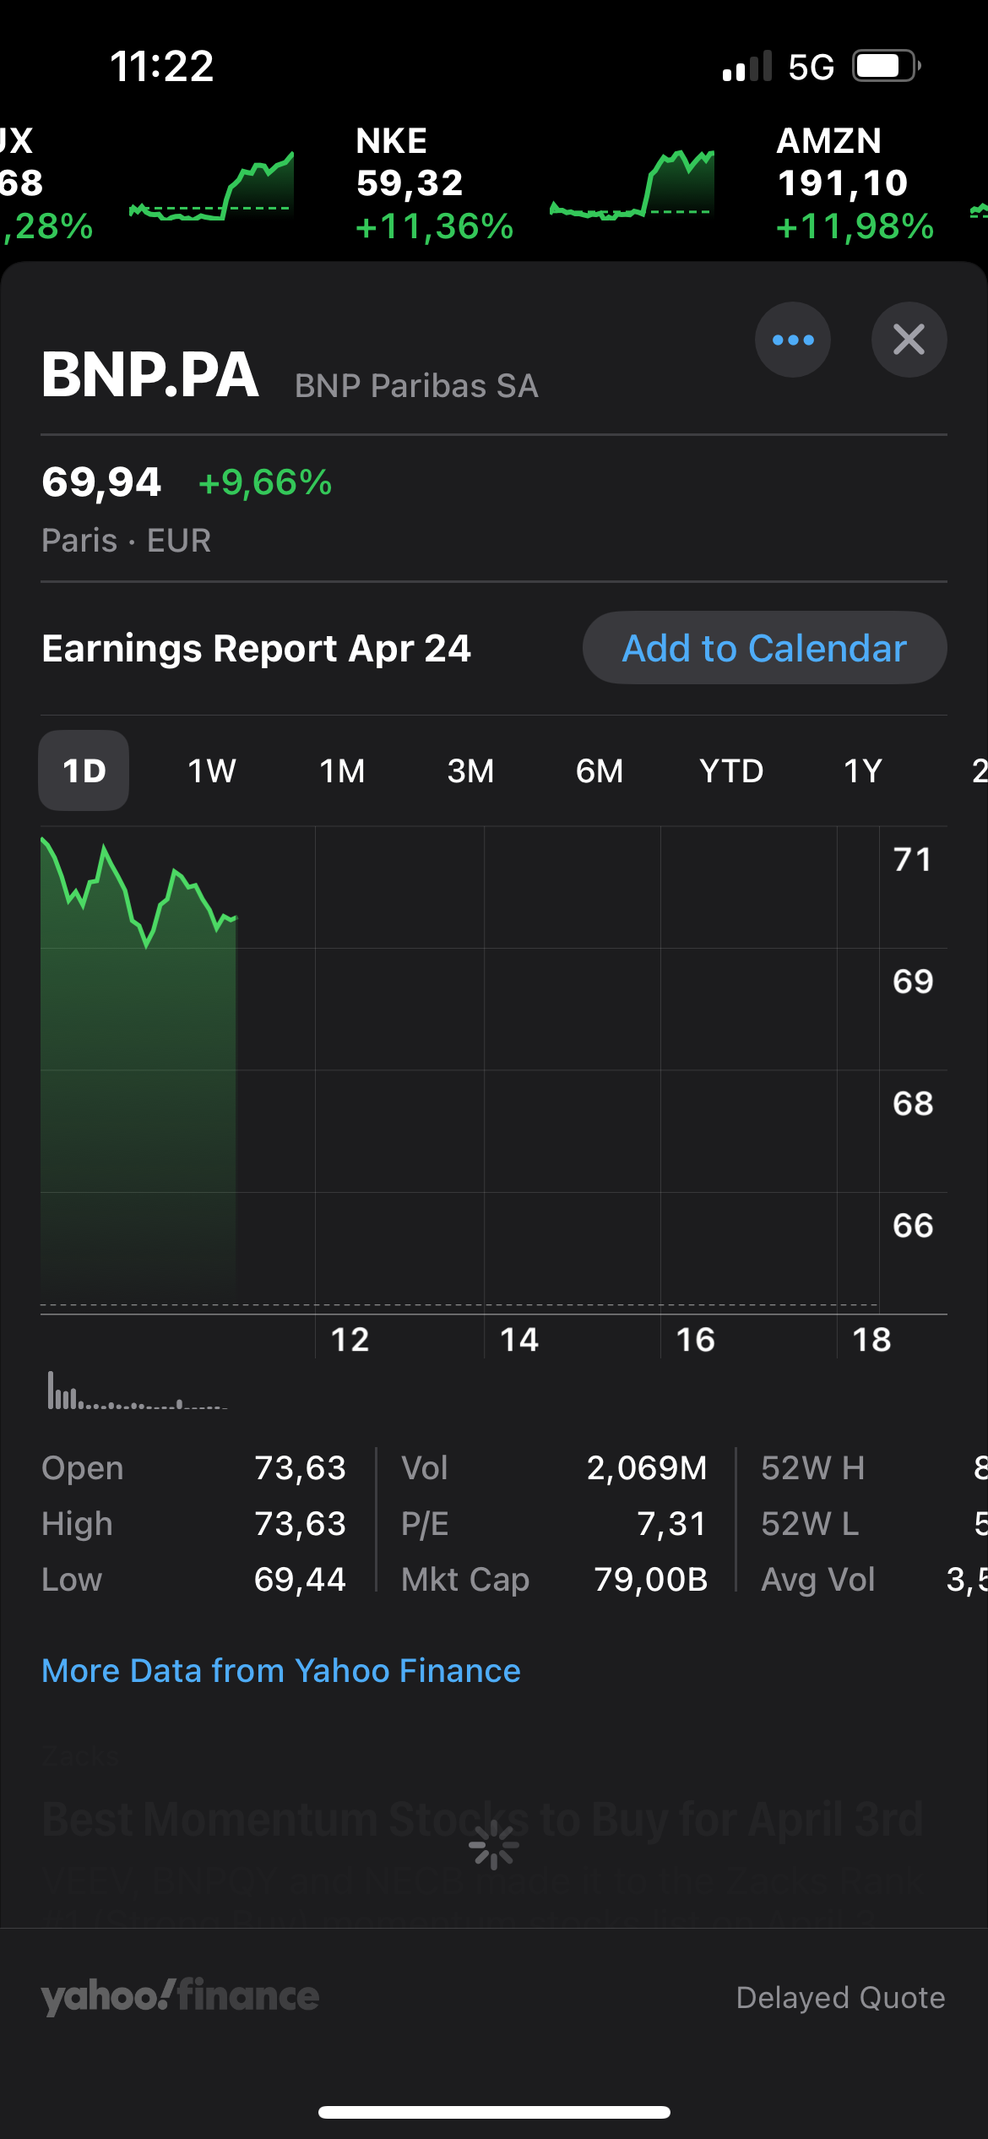Open the three-dot more options menu
Image resolution: width=988 pixels, height=2139 pixels.
point(792,340)
